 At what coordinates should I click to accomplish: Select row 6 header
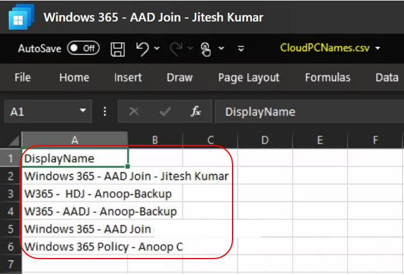coord(11,246)
